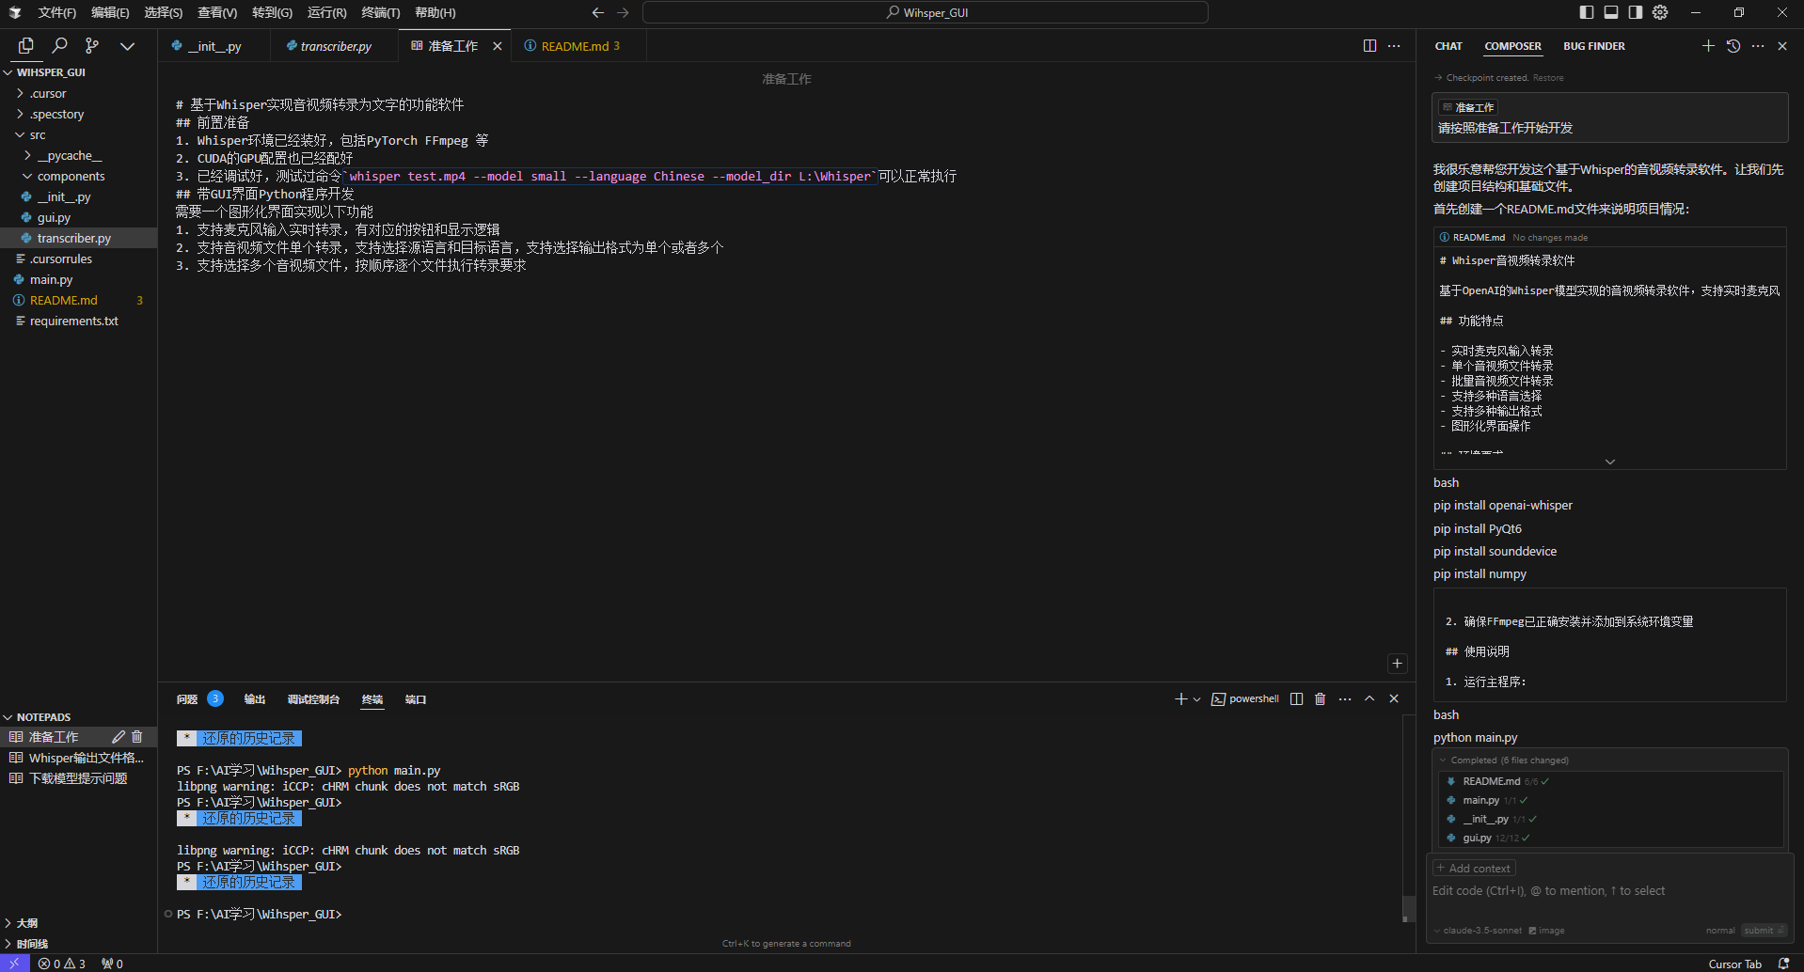The width and height of the screenshot is (1804, 972).
Task: Open the claude-3.5-sonnet model selector
Action: click(1478, 931)
